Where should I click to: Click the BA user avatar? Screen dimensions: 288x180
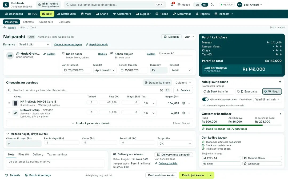pos(239,5)
